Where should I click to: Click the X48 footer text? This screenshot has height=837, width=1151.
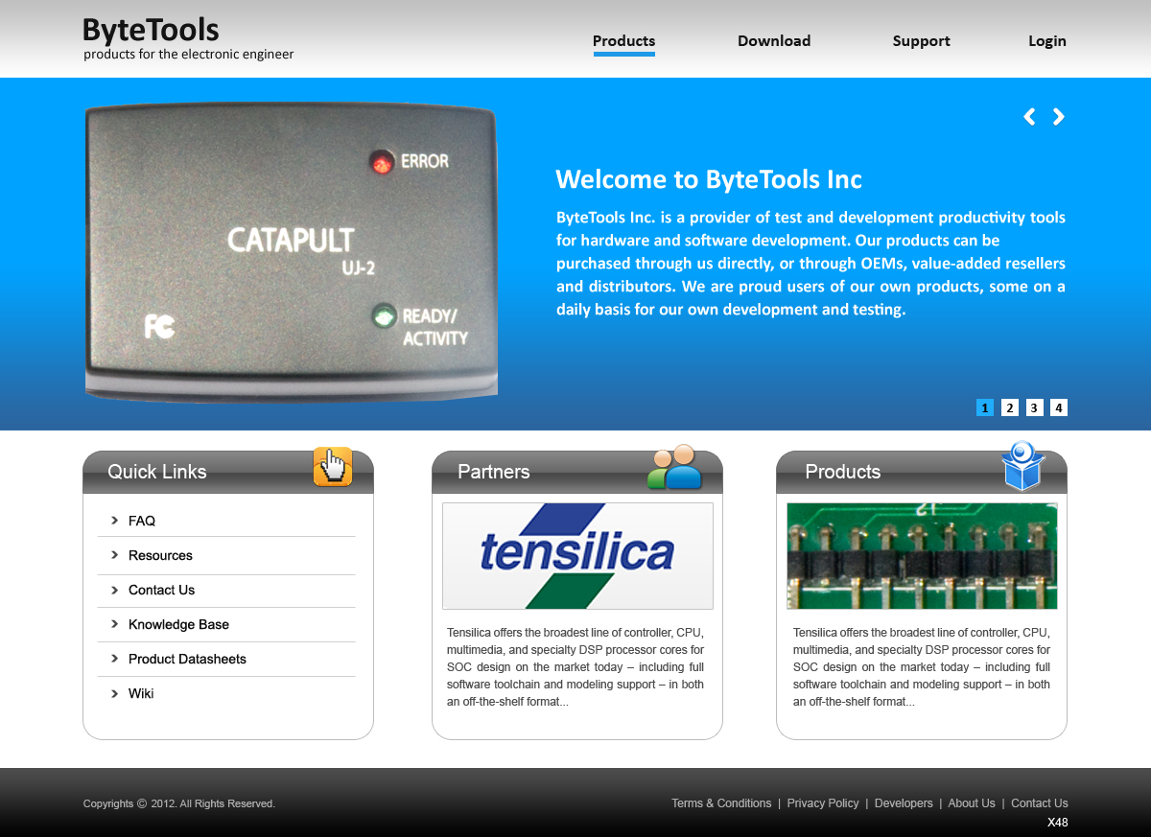[1058, 823]
